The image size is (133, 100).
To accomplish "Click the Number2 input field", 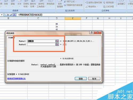I will point(41,45).
